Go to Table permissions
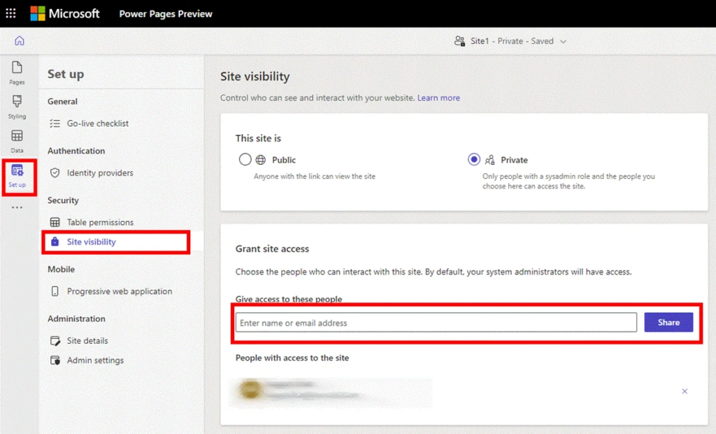The width and height of the screenshot is (716, 434). click(99, 222)
